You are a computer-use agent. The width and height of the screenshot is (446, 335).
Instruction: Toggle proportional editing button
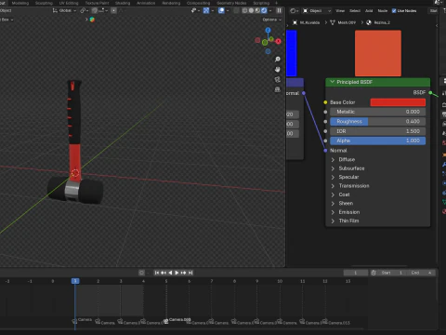click(x=113, y=10)
